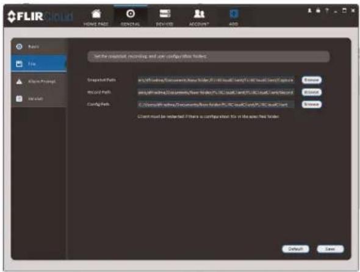Maximize the FLIR Cloud window
Screen dimensions: 360x272
pyautogui.click(x=344, y=10)
